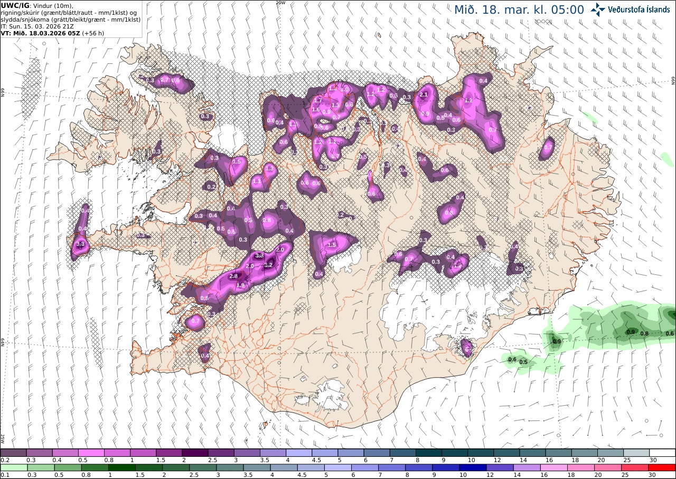Select the slydda/snjókoma legend description line

point(70,20)
